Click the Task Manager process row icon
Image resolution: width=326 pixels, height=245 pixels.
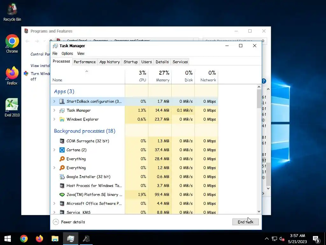[x=62, y=110]
